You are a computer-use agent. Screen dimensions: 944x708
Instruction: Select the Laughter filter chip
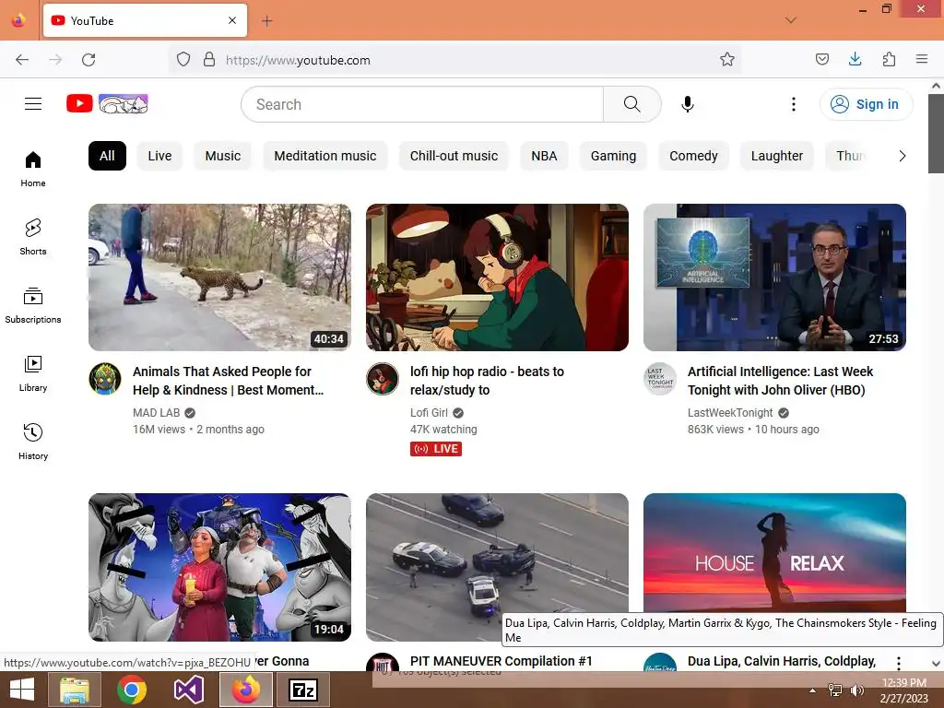776,156
